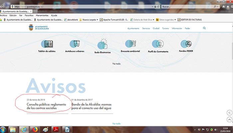
Task: Click the Windows Start button
Action: (3, 130)
